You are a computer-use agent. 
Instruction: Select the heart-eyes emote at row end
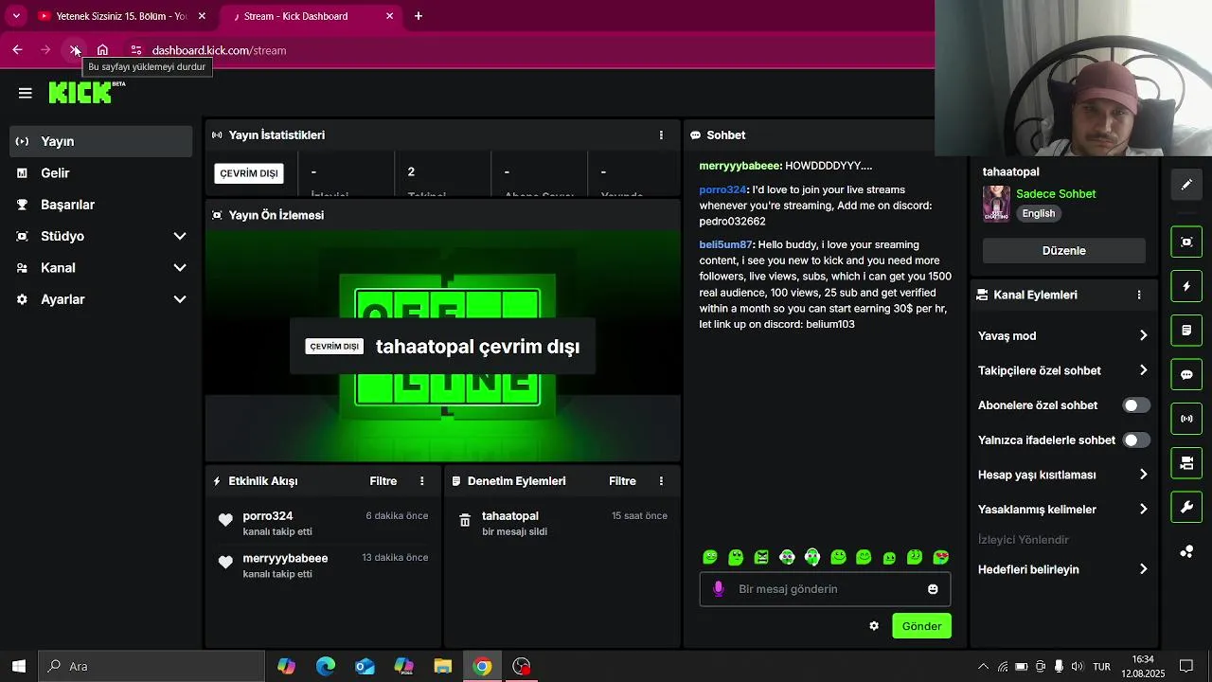pyautogui.click(x=940, y=557)
